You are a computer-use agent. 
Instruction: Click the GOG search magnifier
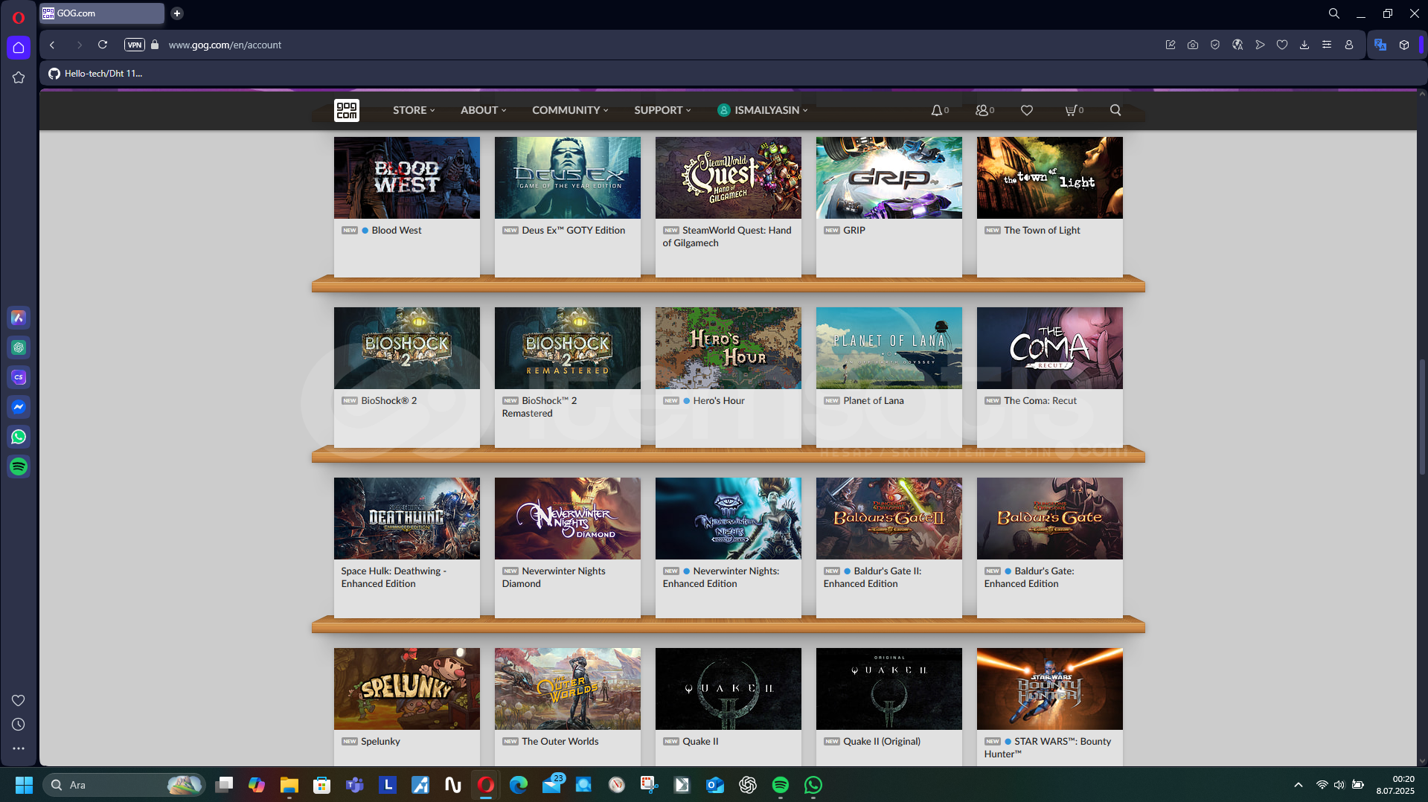pyautogui.click(x=1115, y=110)
